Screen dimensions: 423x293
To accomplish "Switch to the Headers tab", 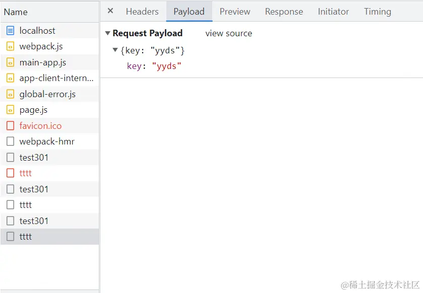I will point(142,12).
